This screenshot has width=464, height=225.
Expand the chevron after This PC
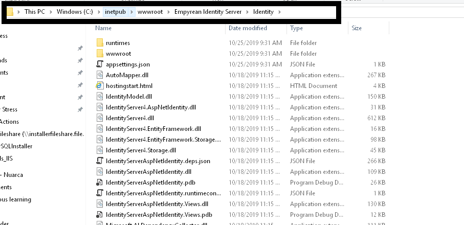click(x=51, y=12)
